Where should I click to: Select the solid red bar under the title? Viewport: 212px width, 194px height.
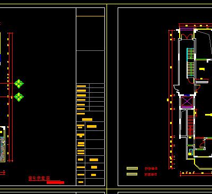pos(55,182)
